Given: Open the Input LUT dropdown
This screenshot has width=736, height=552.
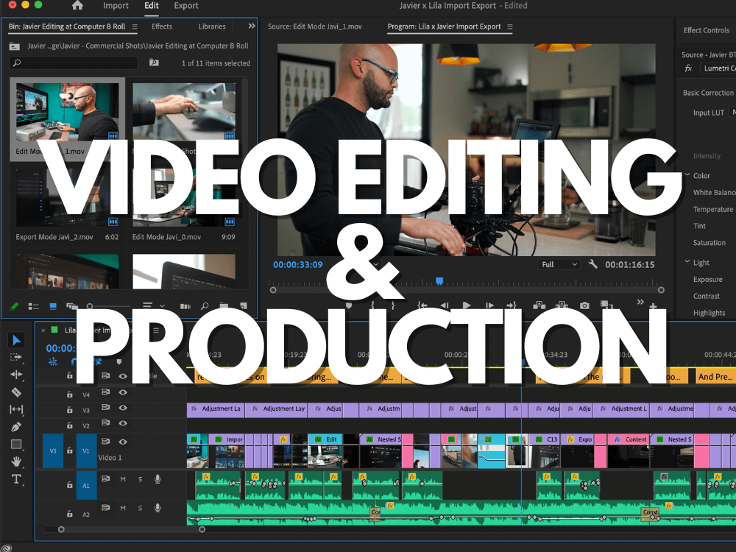Looking at the screenshot, I should pyautogui.click(x=732, y=112).
